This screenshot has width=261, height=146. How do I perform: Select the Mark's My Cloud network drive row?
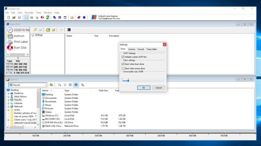click(x=84, y=126)
